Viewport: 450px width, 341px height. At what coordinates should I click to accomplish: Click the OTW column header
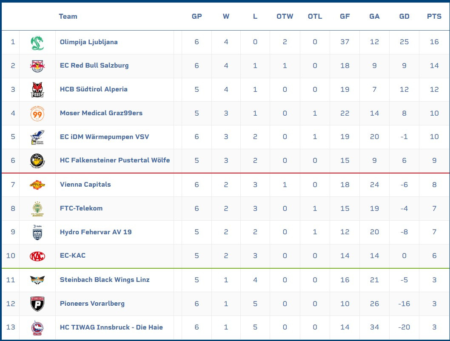coord(285,17)
